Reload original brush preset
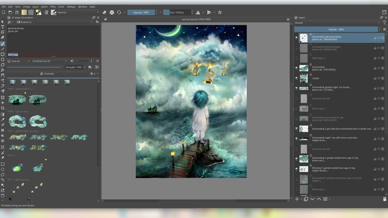 (x=119, y=12)
